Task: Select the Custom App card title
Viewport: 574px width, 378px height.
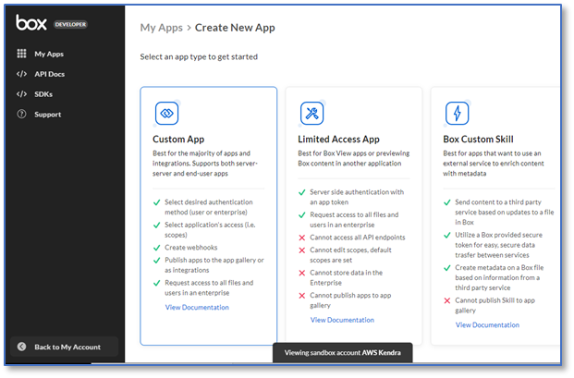Action: point(178,139)
